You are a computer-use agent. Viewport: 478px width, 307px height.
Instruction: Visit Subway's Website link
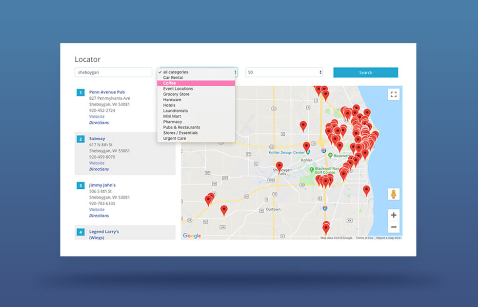97,163
